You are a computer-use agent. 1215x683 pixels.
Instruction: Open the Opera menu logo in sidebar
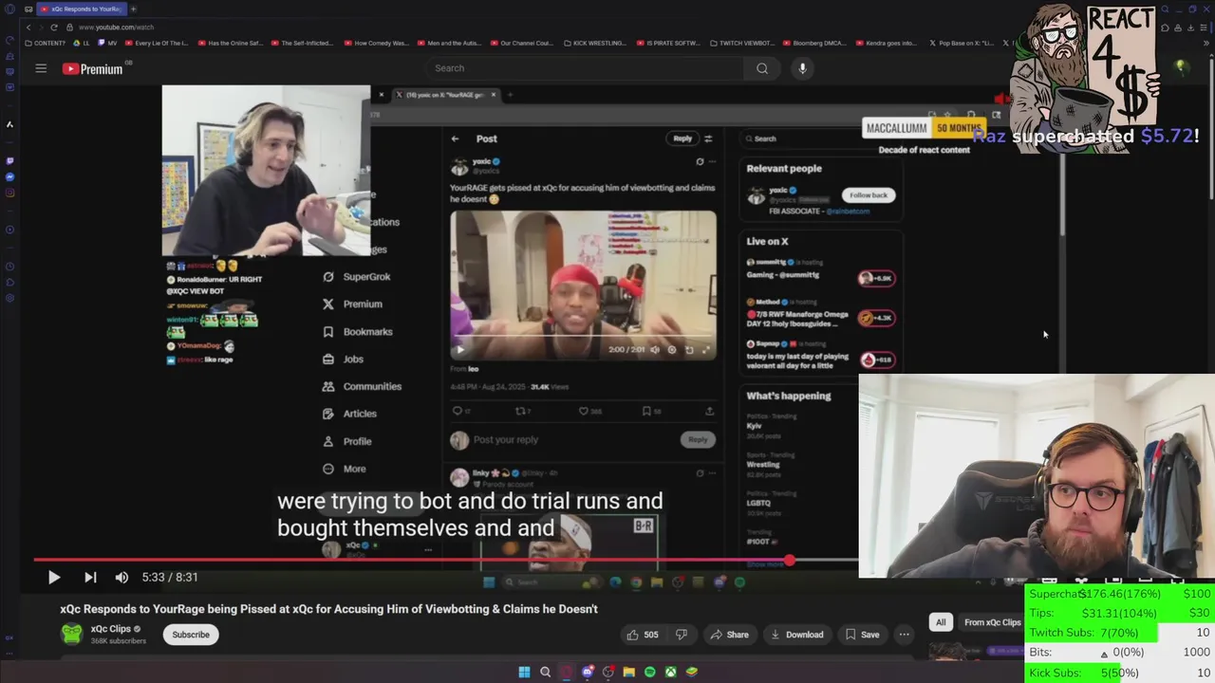pos(9,9)
